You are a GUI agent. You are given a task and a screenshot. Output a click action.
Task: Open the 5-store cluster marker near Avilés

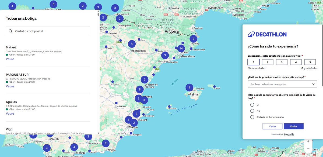pos(54,4)
